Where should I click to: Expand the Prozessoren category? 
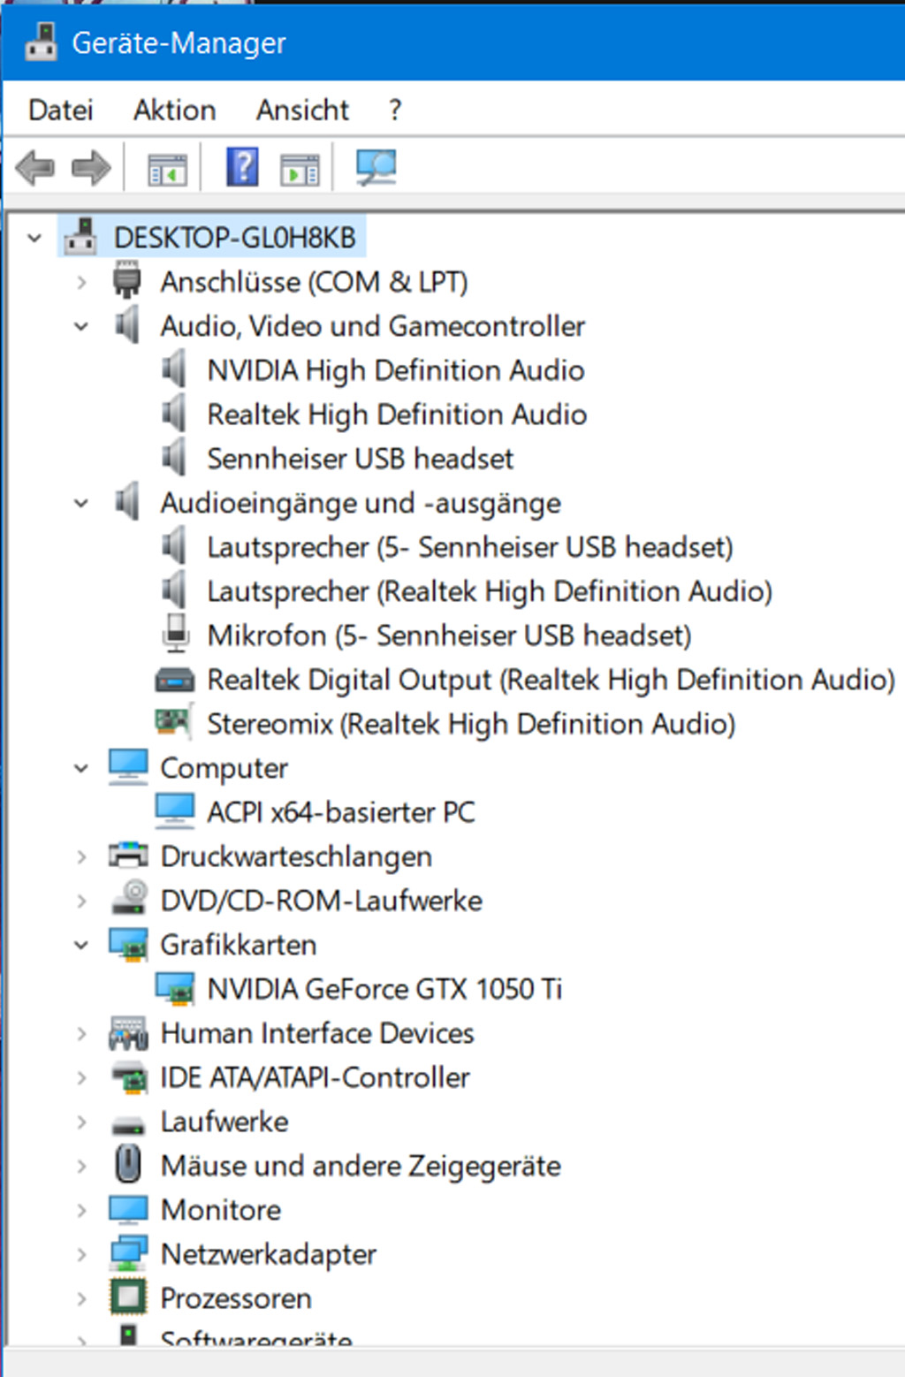[x=81, y=1298]
